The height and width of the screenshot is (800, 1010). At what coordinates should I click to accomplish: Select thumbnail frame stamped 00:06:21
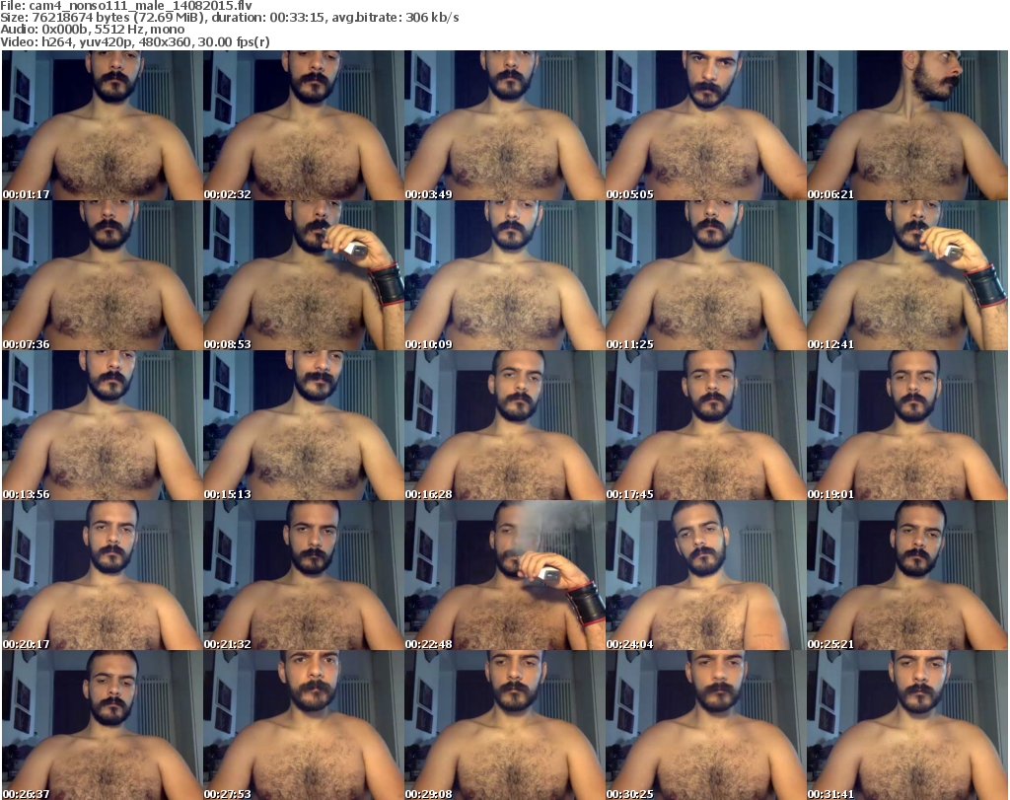907,125
